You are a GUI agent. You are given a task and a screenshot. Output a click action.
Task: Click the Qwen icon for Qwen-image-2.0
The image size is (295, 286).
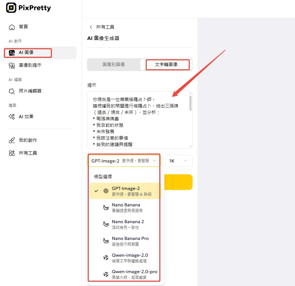coord(106,257)
